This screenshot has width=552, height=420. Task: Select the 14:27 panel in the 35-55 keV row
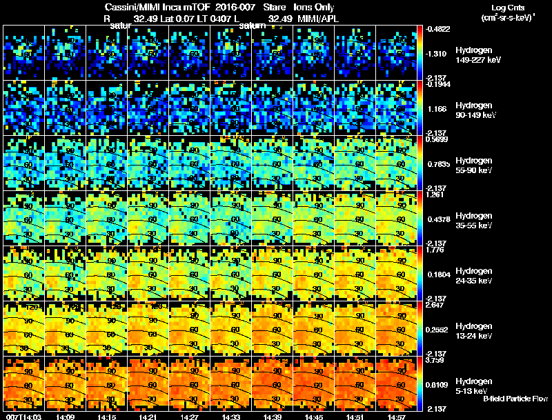click(x=189, y=218)
